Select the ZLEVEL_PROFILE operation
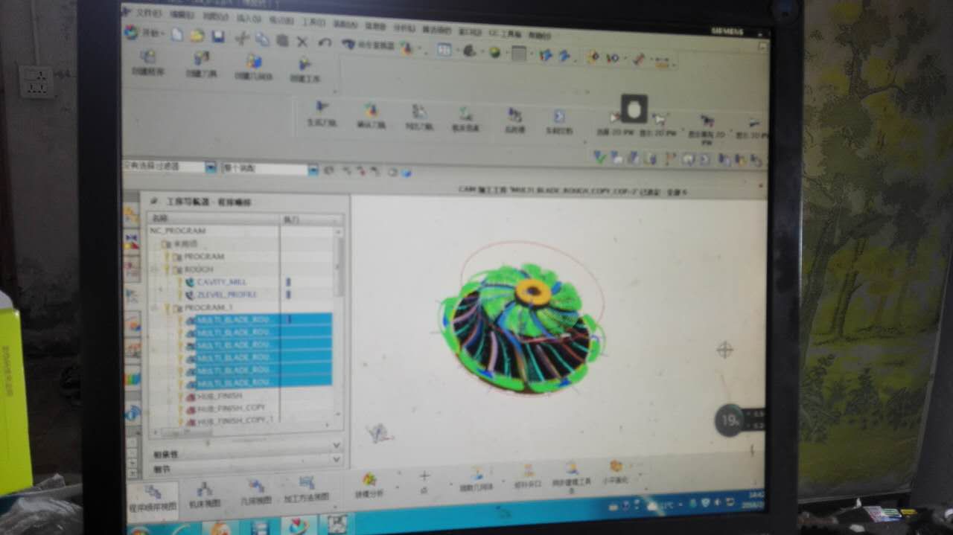 [x=226, y=295]
